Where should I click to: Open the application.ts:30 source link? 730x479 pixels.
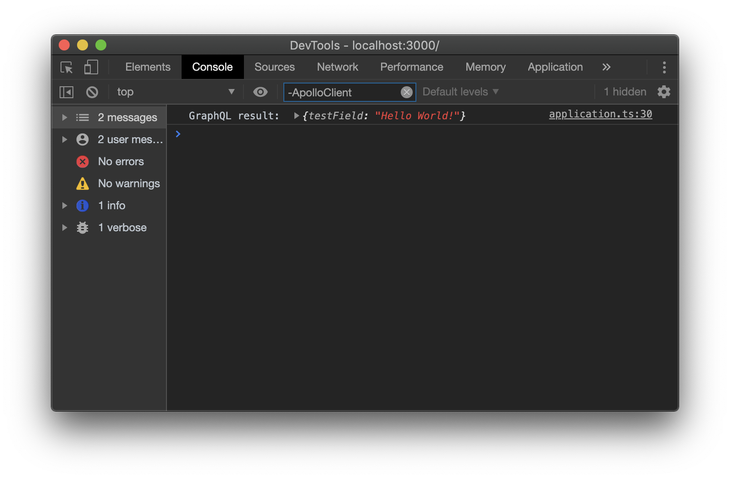click(x=600, y=114)
